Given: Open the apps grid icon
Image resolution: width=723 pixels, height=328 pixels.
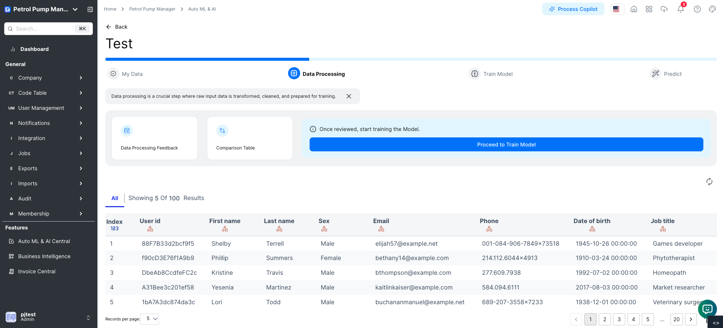Looking at the screenshot, I should coord(649,9).
